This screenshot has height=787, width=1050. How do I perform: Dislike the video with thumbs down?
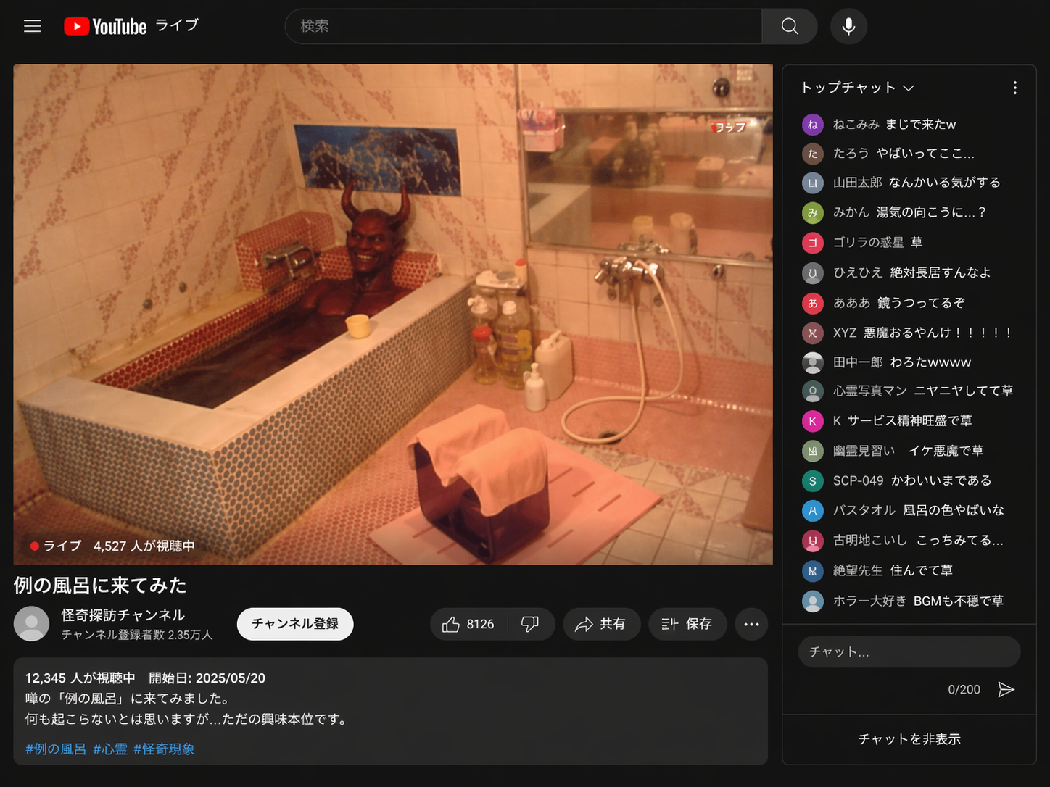531,624
